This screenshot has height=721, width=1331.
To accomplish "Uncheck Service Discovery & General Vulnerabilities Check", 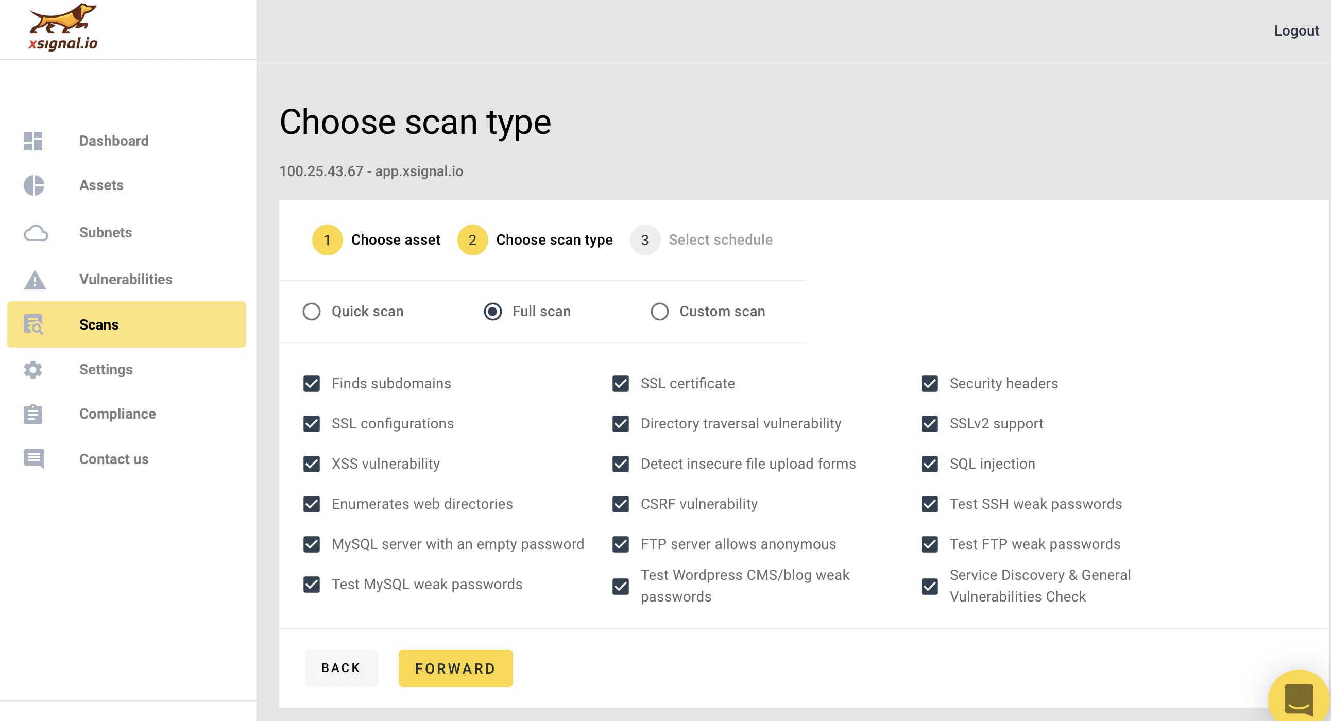I will pyautogui.click(x=930, y=587).
